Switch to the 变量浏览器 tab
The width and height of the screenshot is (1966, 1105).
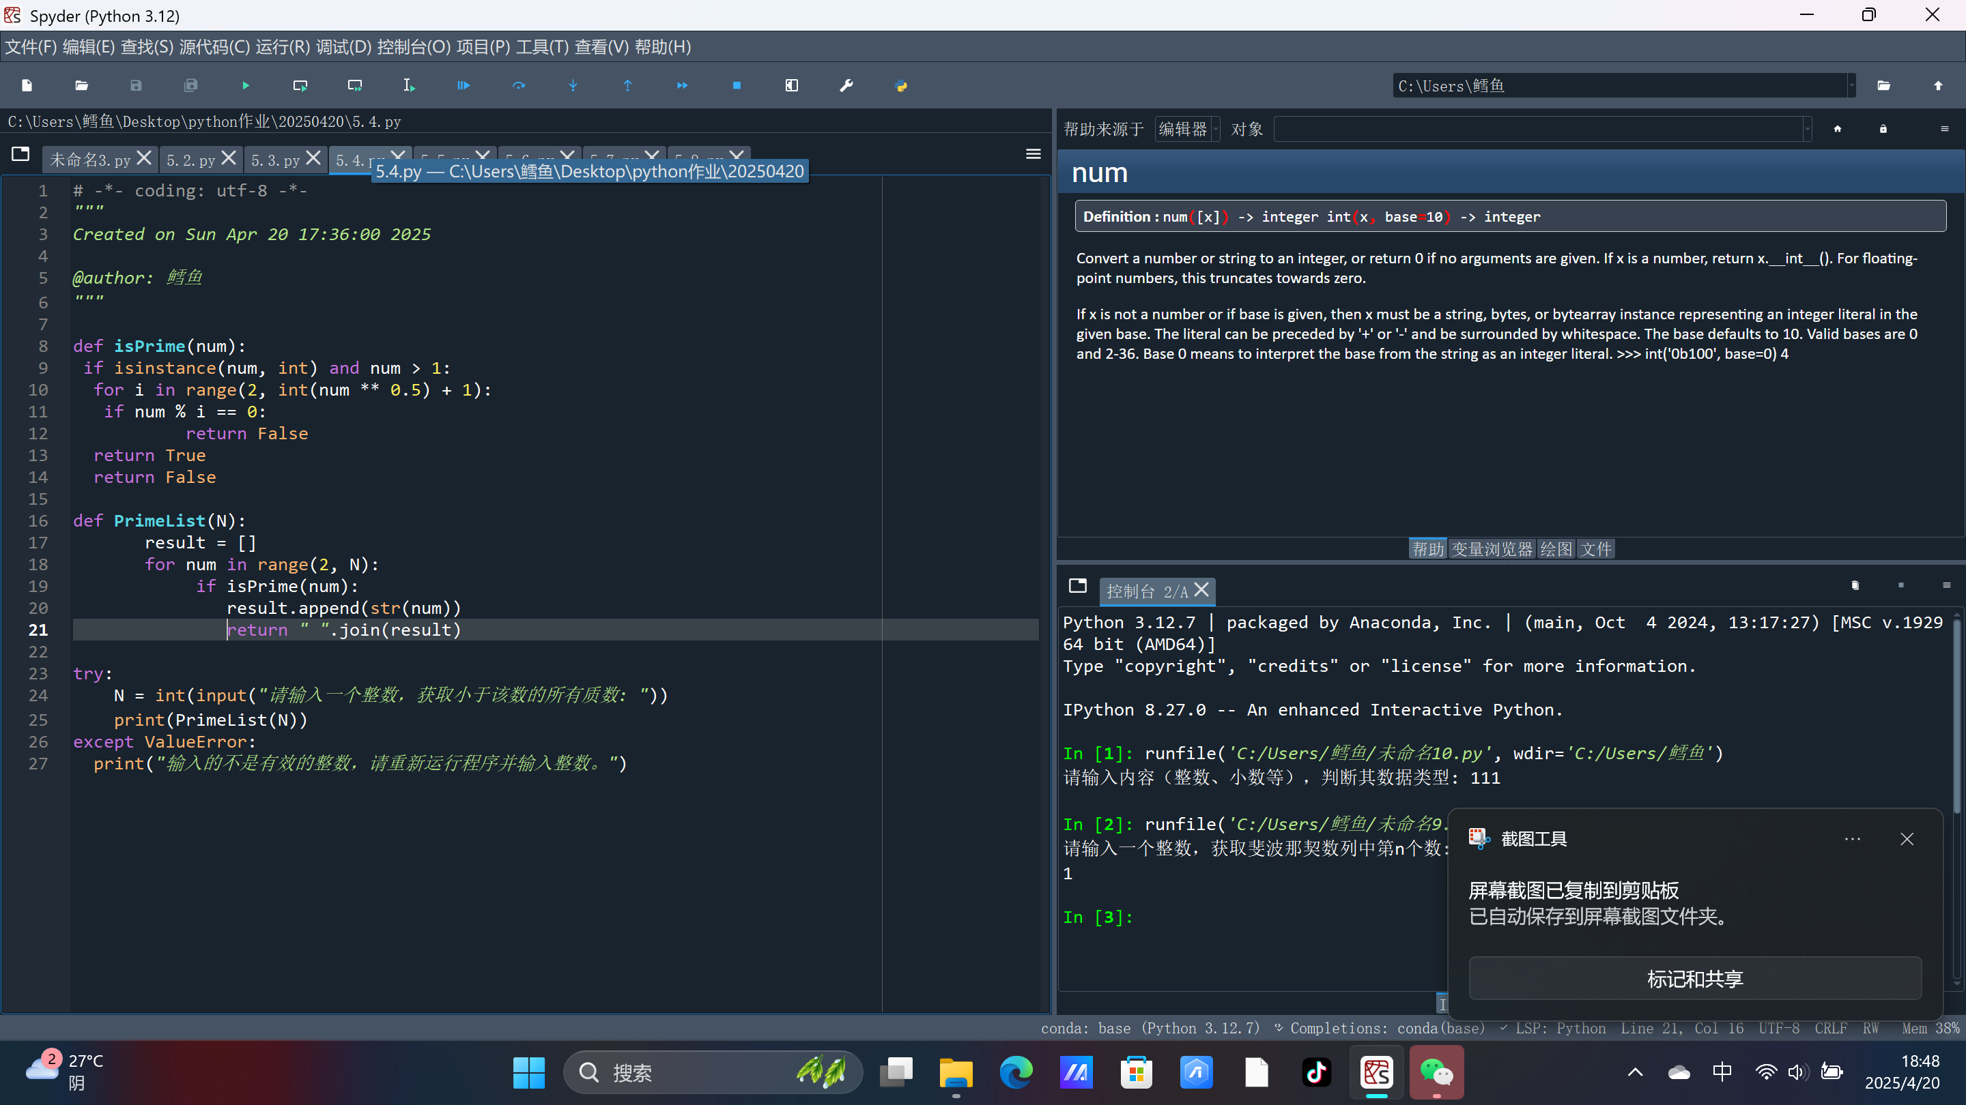(1492, 549)
